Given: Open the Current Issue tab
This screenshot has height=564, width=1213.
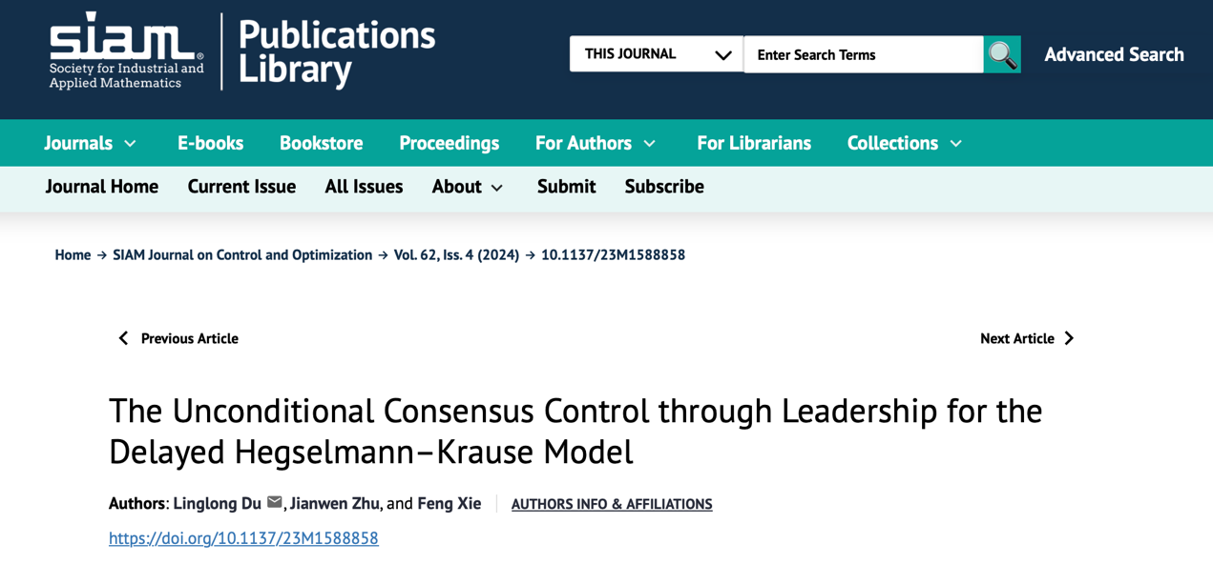Looking at the screenshot, I should tap(241, 187).
